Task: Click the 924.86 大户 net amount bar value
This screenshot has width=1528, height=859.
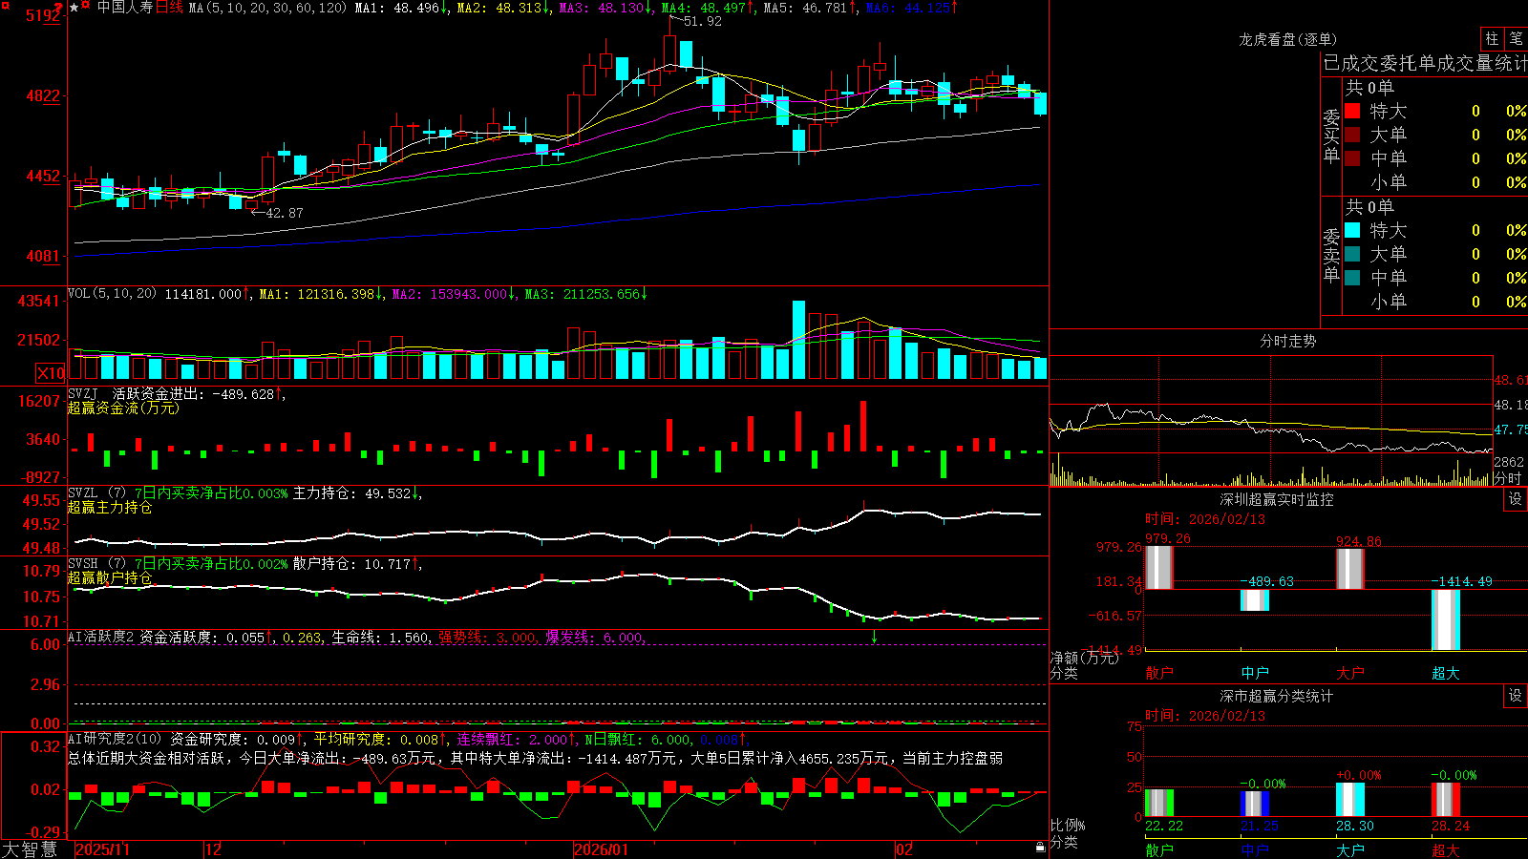Action: 1359,541
